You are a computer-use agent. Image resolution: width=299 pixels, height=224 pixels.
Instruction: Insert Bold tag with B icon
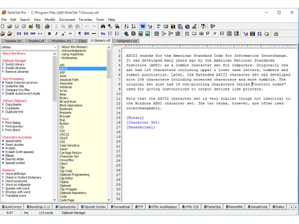(49, 33)
